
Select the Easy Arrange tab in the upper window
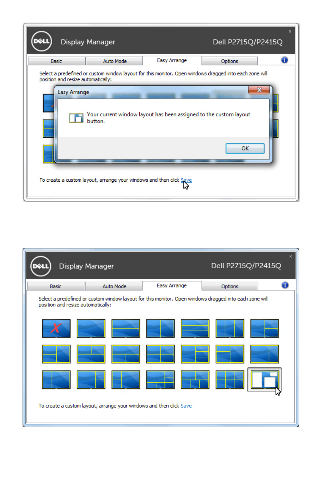click(172, 60)
